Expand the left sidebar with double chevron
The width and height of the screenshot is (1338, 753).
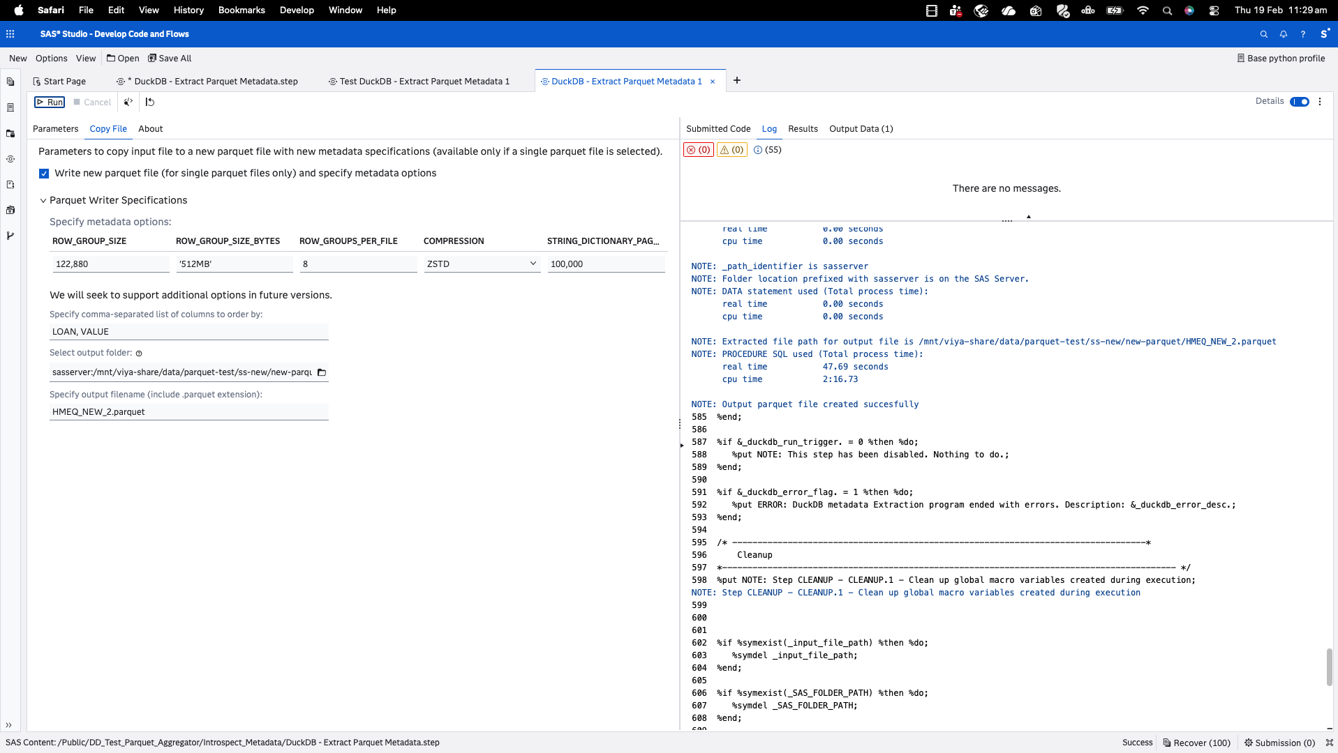point(8,725)
